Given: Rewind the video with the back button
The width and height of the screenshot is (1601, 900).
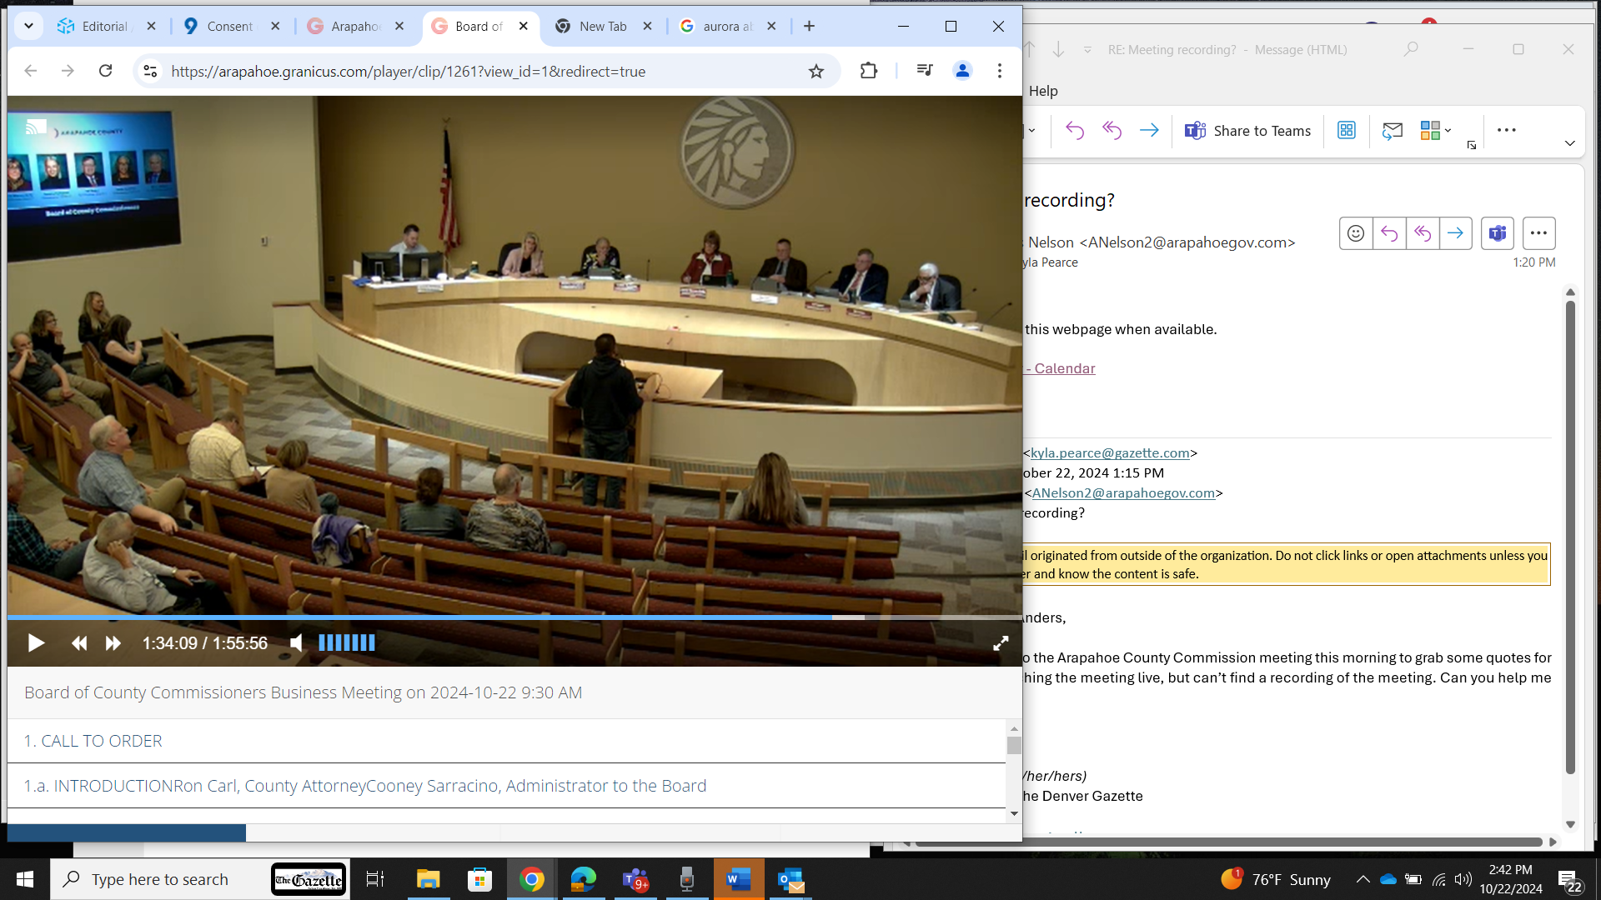Looking at the screenshot, I should pos(79,643).
